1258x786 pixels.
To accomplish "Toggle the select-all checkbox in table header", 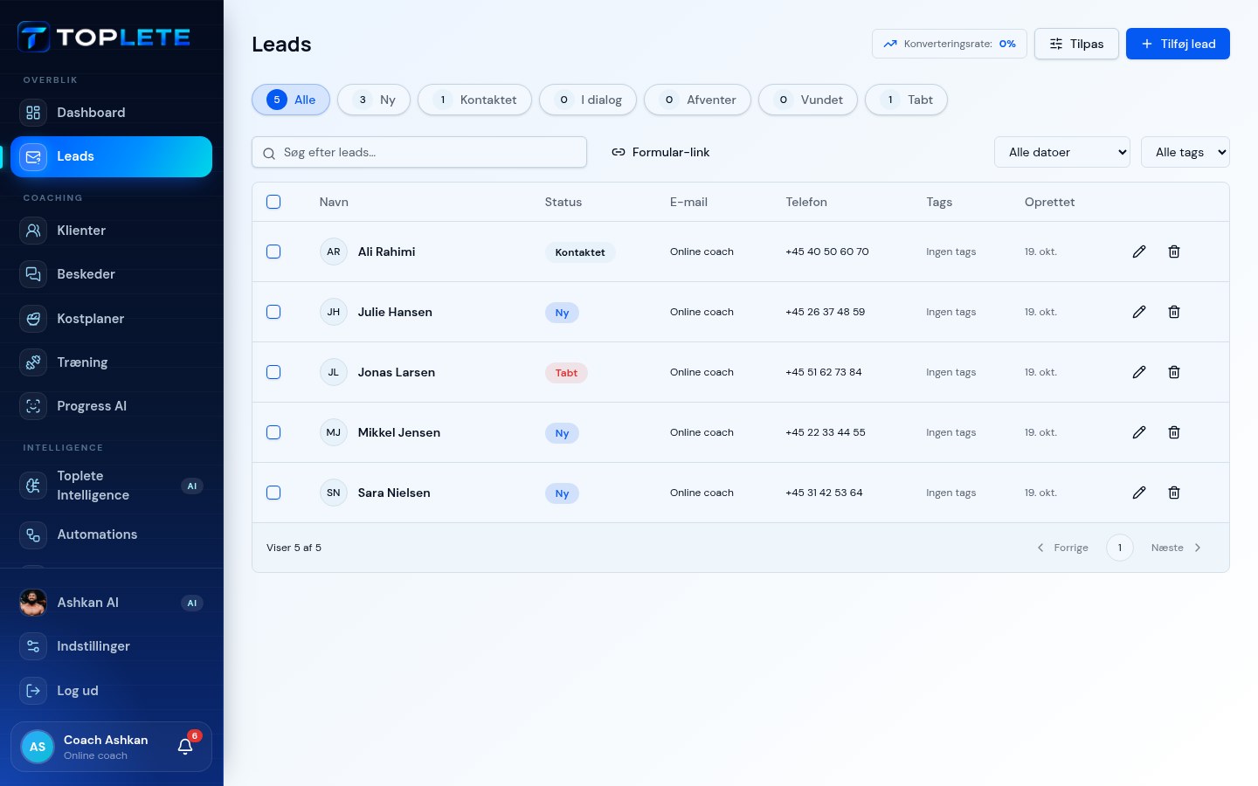I will (273, 202).
